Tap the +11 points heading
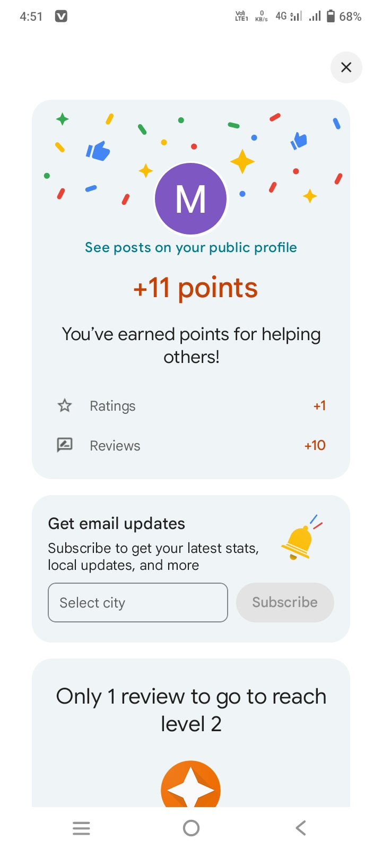The height and width of the screenshot is (849, 382). (195, 288)
